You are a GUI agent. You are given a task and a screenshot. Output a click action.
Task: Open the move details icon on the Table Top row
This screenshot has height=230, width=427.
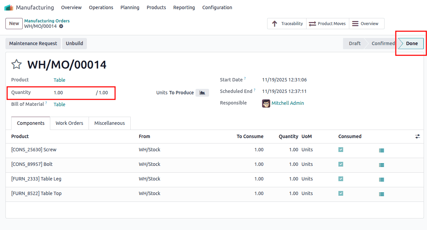click(x=381, y=194)
